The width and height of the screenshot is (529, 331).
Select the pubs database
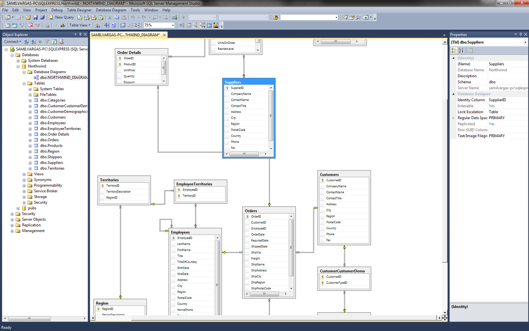point(32,208)
